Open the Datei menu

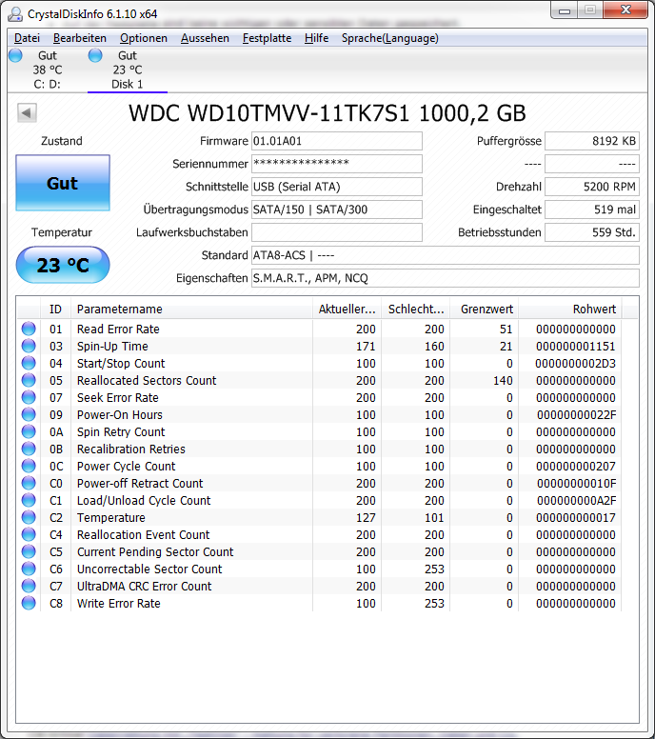(x=27, y=38)
